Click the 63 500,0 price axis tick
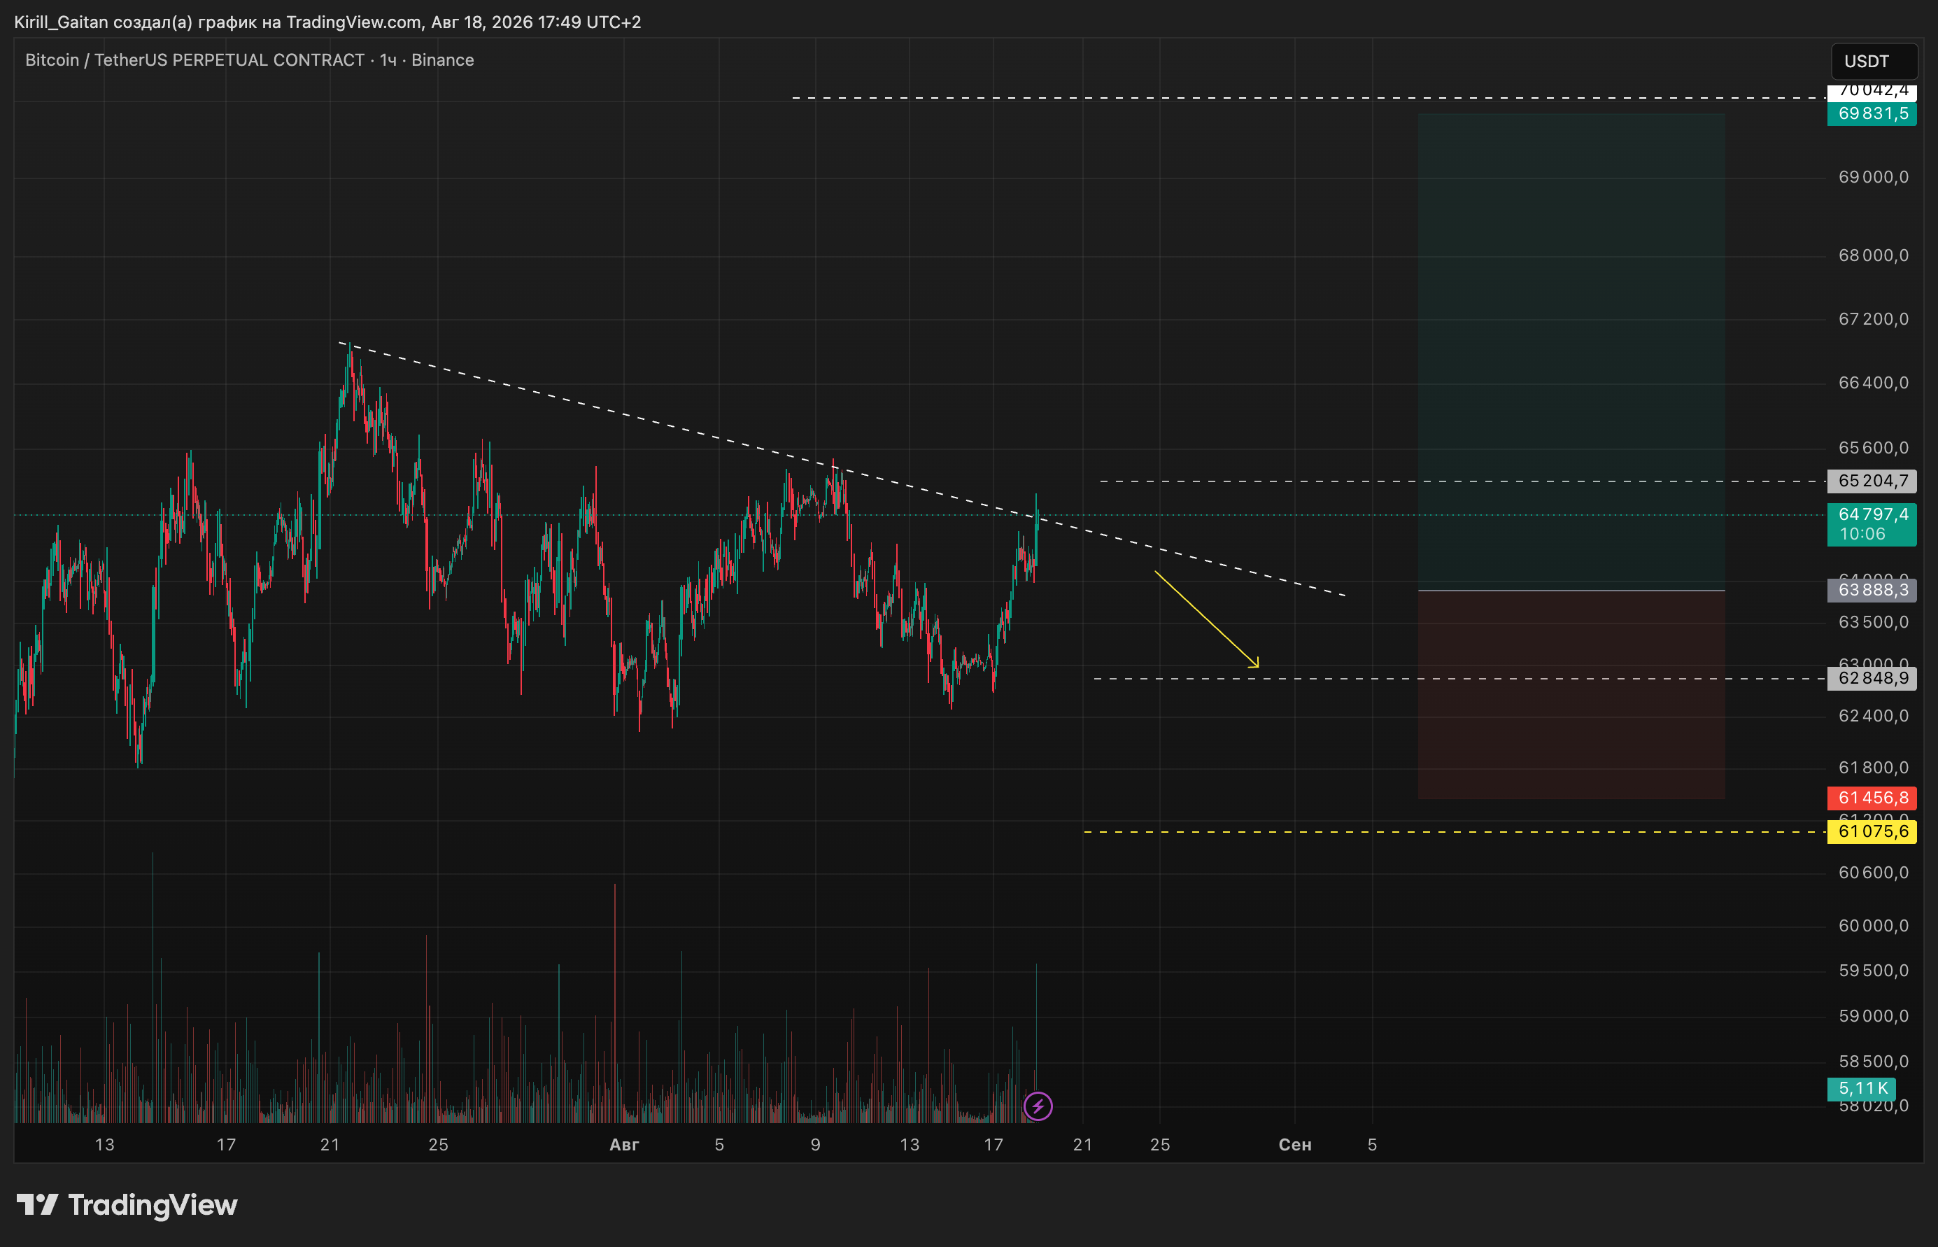1938x1247 pixels. click(1873, 623)
